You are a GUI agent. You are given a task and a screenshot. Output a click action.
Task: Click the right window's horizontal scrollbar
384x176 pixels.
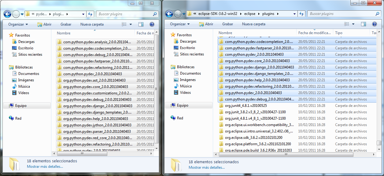(x=286, y=154)
